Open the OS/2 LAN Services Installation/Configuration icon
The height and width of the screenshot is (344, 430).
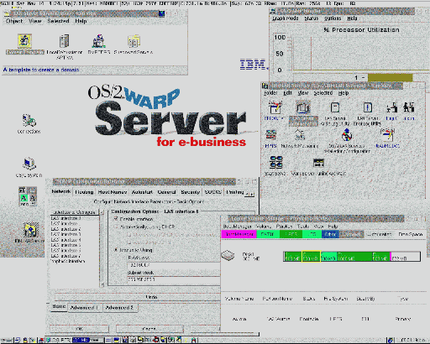tap(347, 135)
